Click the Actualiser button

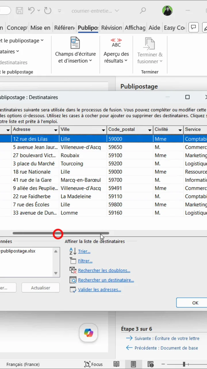tap(41, 288)
